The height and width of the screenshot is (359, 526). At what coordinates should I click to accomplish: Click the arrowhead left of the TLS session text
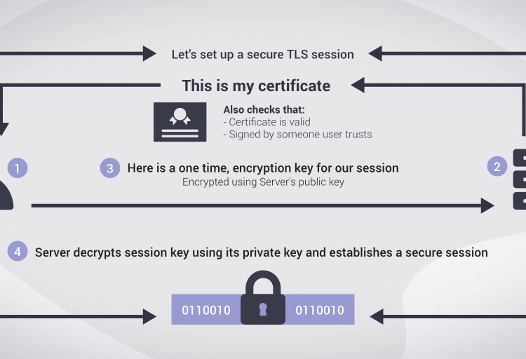149,53
